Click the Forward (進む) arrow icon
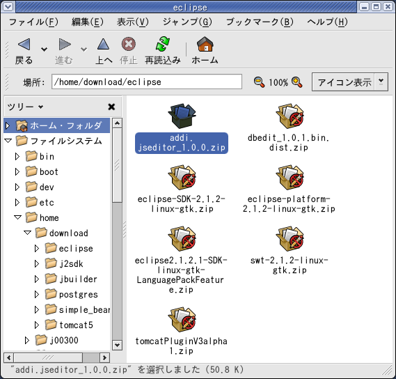 (65, 45)
